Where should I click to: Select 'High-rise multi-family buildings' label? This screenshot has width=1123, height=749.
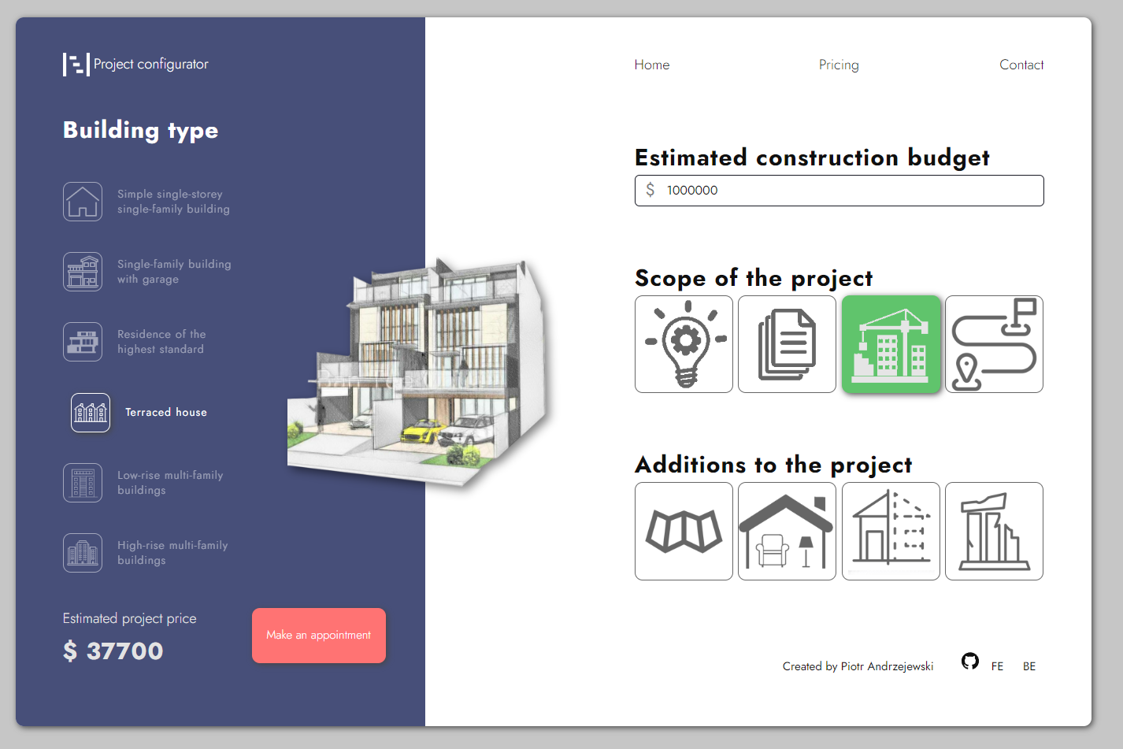tap(172, 553)
